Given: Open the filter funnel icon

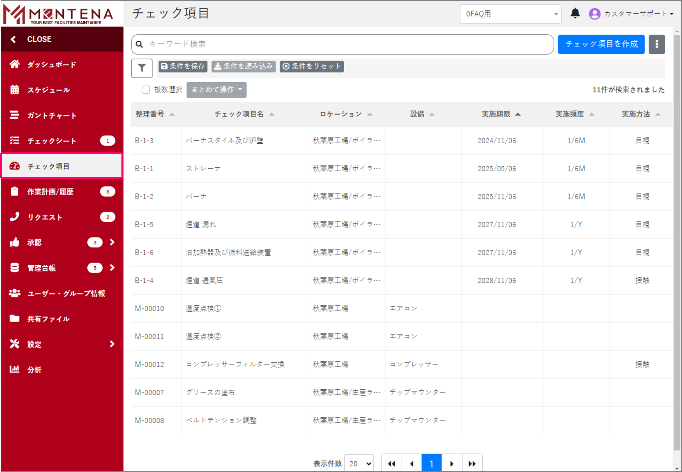Looking at the screenshot, I should click(141, 68).
